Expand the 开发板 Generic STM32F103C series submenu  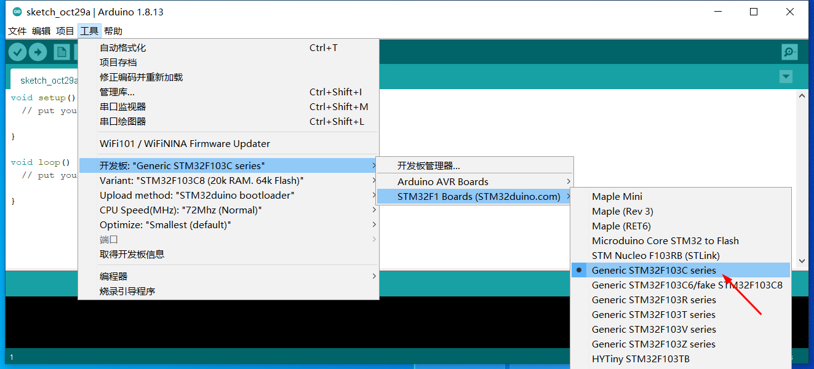point(228,165)
